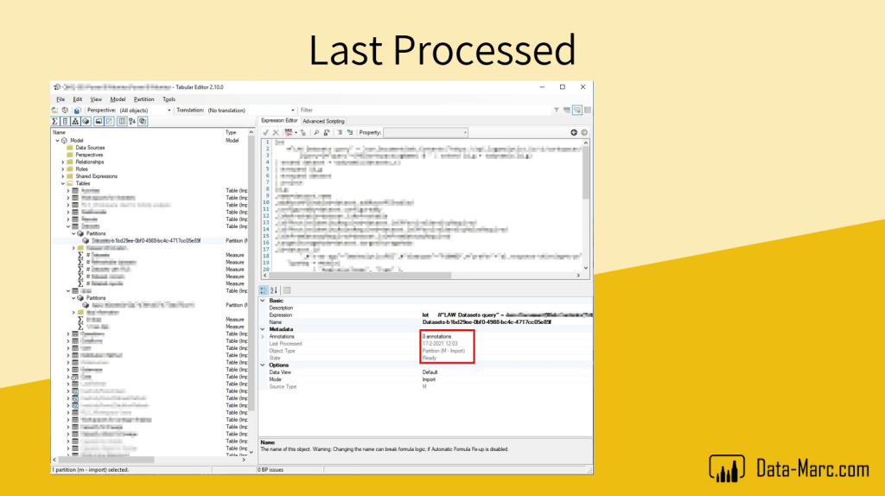Screen dimensions: 885x496
Task: Click the filter funnel icon
Action: [557, 110]
